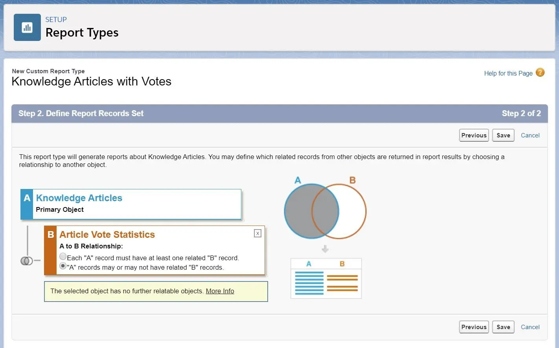The image size is (559, 348).
Task: Click the Report Types bar-chart icon
Action: (x=27, y=28)
